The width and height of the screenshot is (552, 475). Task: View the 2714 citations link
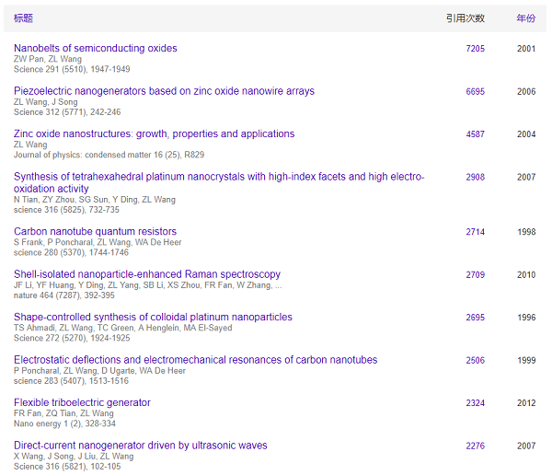coord(475,232)
